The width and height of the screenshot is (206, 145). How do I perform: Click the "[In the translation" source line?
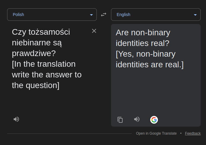coord(44,64)
